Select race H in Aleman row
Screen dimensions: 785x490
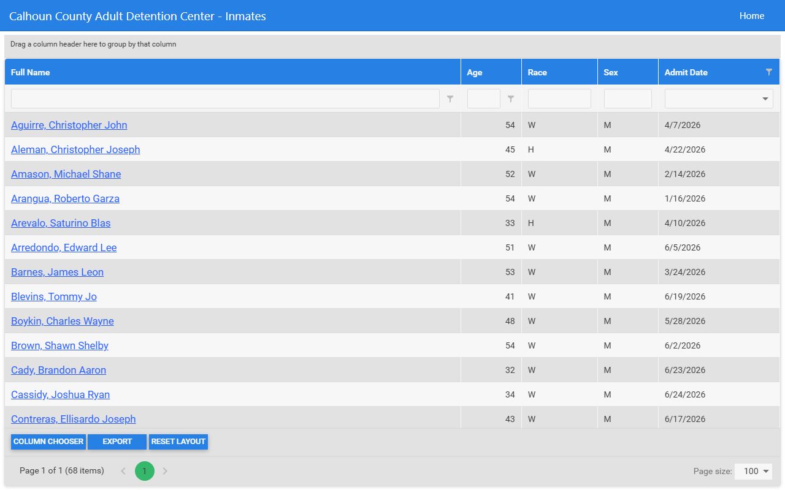click(559, 149)
